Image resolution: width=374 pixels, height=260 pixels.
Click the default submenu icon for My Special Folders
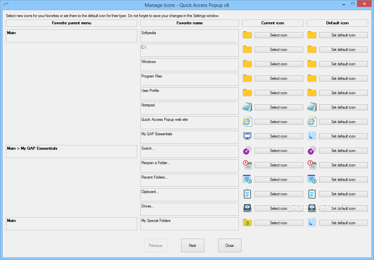pos(312,223)
